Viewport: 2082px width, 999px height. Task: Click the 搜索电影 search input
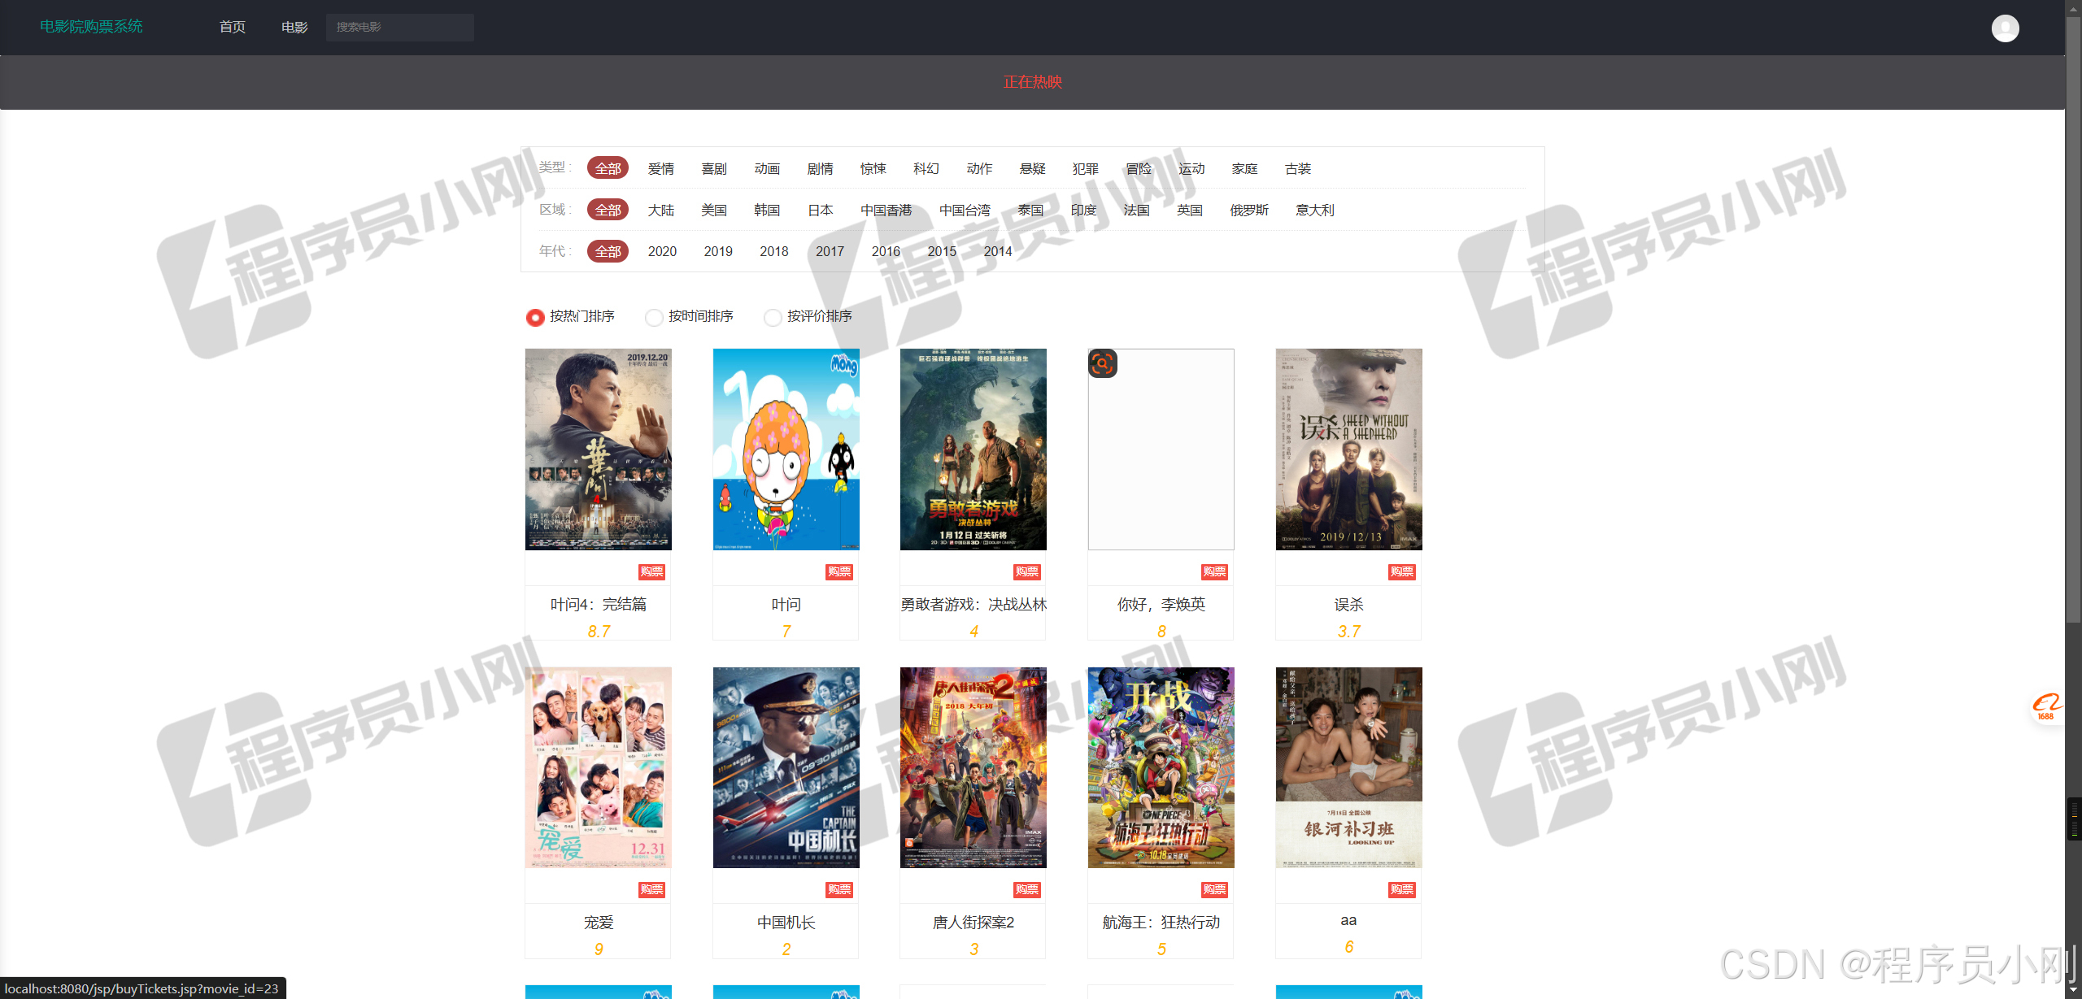399,27
